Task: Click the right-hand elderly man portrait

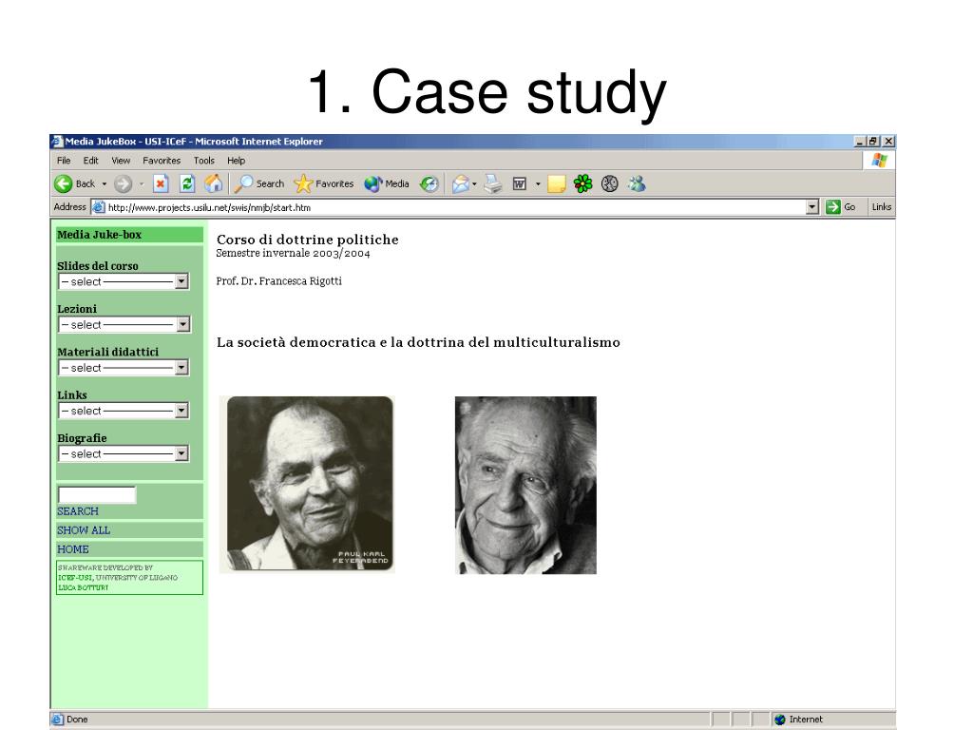Action: [525, 486]
